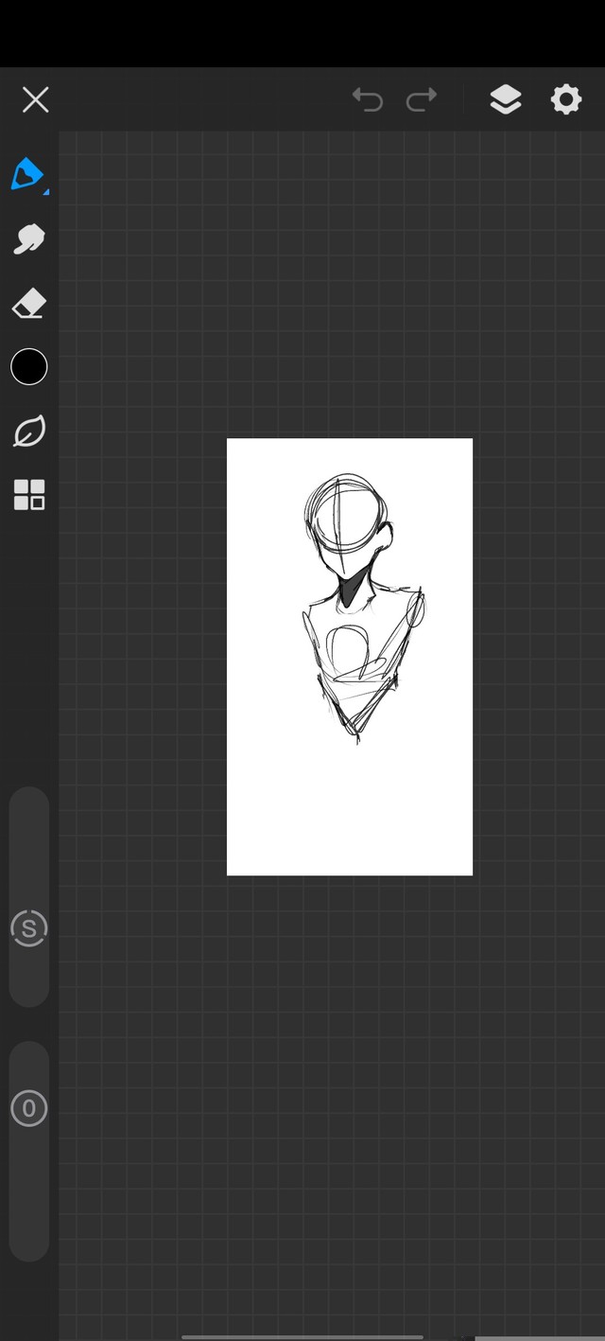The width and height of the screenshot is (605, 1341).
Task: Select the Eraser tool
Action: click(x=28, y=304)
